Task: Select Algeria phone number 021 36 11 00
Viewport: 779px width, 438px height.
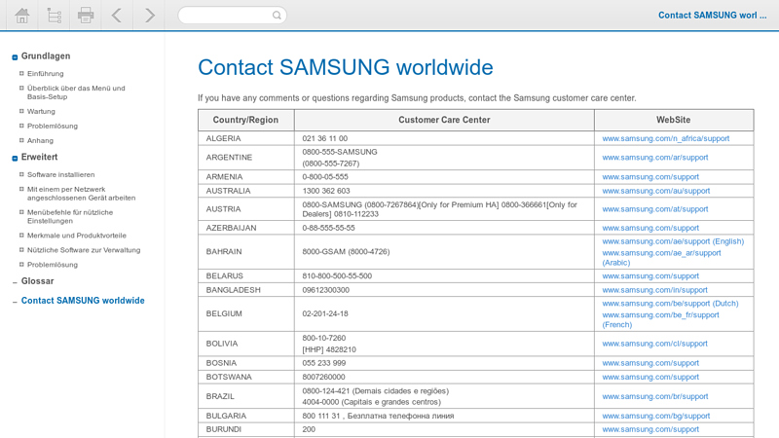Action: click(325, 138)
